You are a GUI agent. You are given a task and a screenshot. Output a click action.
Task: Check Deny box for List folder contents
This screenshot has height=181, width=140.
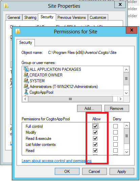click(115, 144)
